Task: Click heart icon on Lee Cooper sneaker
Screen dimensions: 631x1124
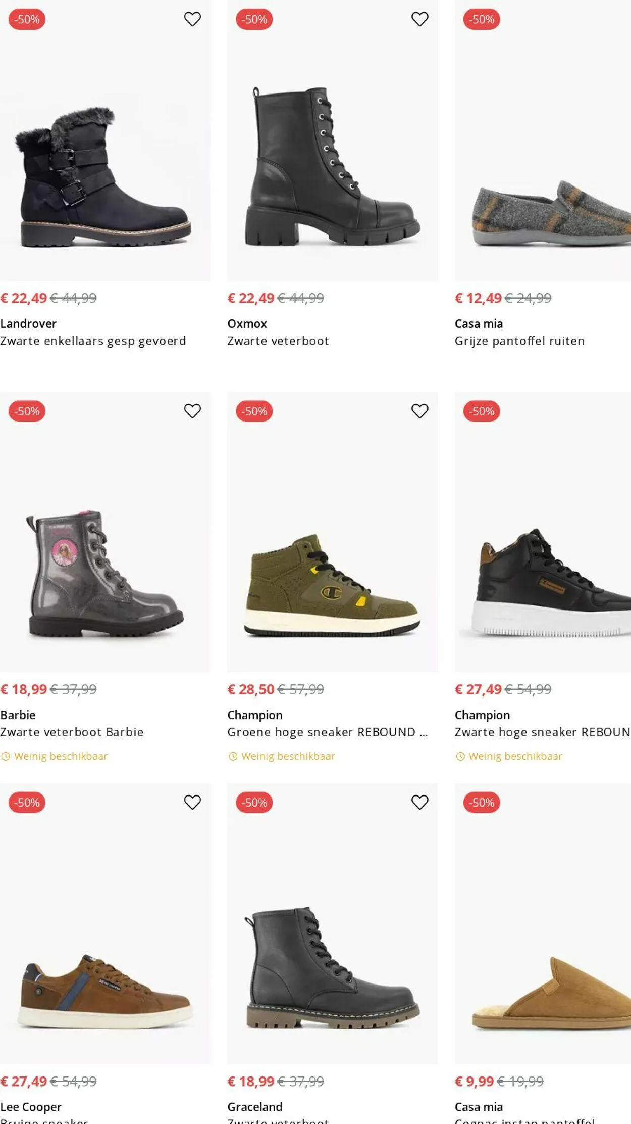Action: pos(192,802)
